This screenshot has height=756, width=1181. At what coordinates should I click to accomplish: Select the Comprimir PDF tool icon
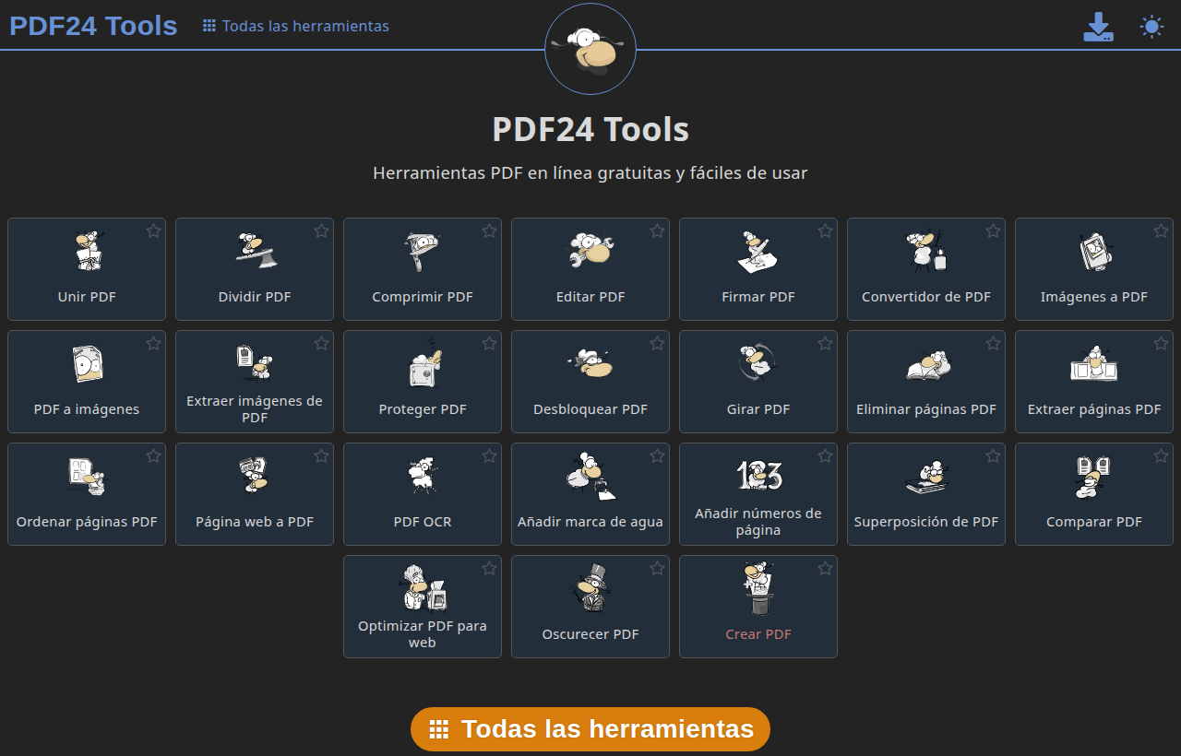[423, 251]
